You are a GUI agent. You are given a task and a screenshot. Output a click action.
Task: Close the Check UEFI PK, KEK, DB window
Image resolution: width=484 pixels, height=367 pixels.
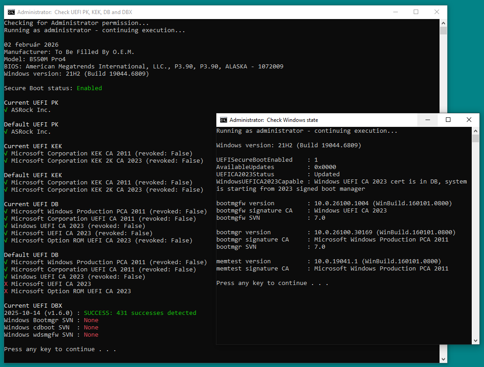436,12
